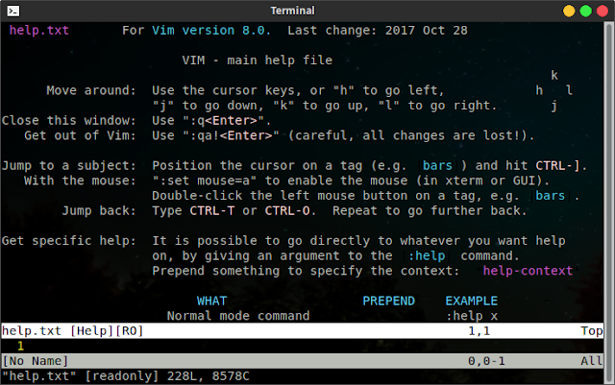Click the 'Terminal' window title

pos(307,11)
